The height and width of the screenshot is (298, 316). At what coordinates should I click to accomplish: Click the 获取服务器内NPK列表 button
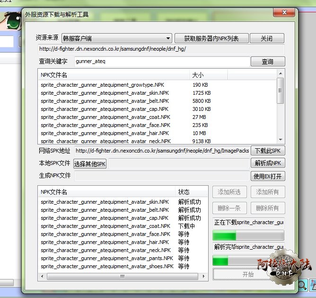(x=211, y=38)
